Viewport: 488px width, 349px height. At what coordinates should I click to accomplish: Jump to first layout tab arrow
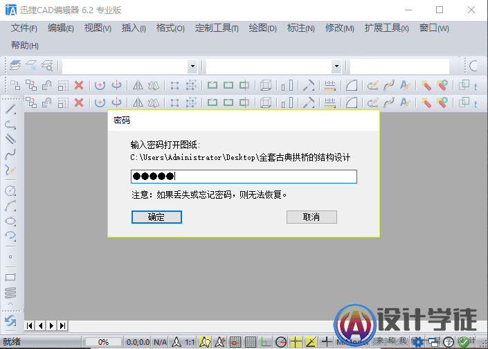30,325
